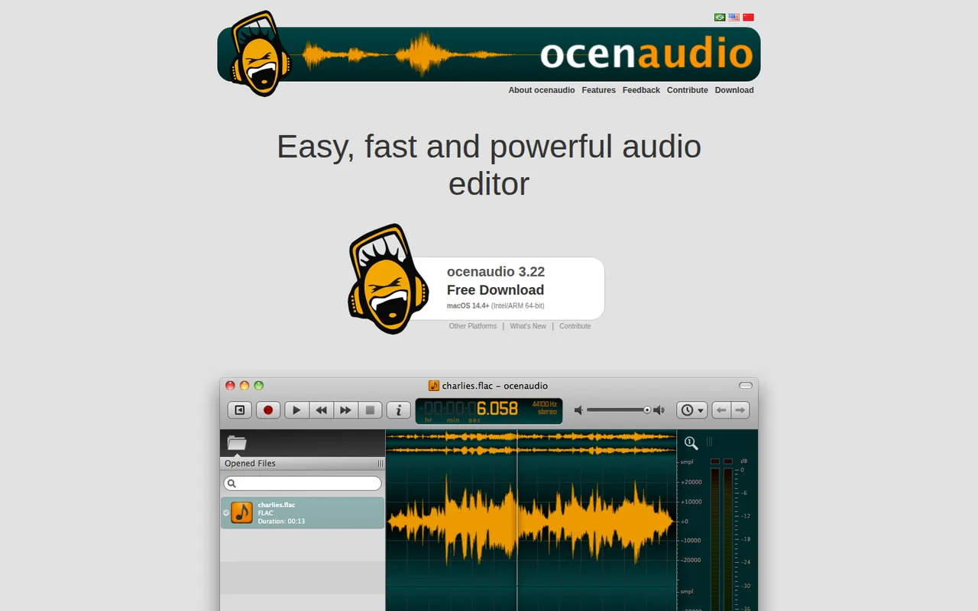Screen dimensions: 978x611
Task: Switch site language using the Brazilian flag
Action: (x=720, y=17)
